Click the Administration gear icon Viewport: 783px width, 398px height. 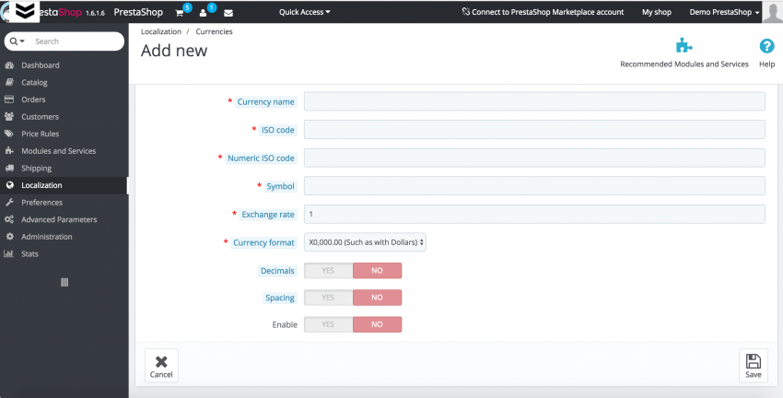[x=9, y=237]
